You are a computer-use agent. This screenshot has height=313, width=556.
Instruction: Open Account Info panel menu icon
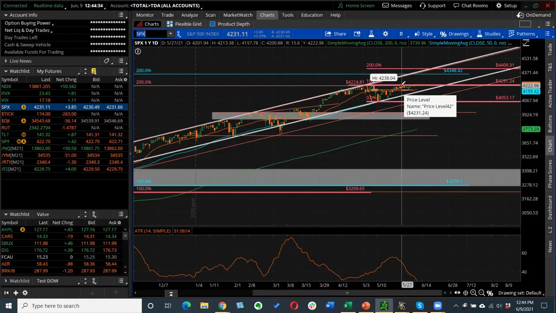[x=121, y=15]
